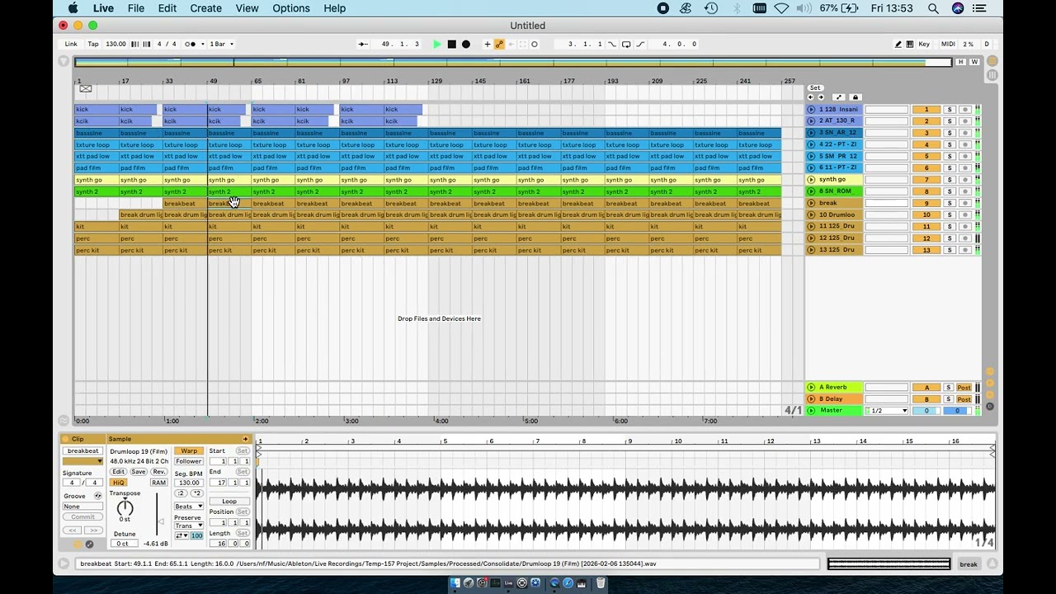Open the clip color chooser dropdown

[82, 461]
